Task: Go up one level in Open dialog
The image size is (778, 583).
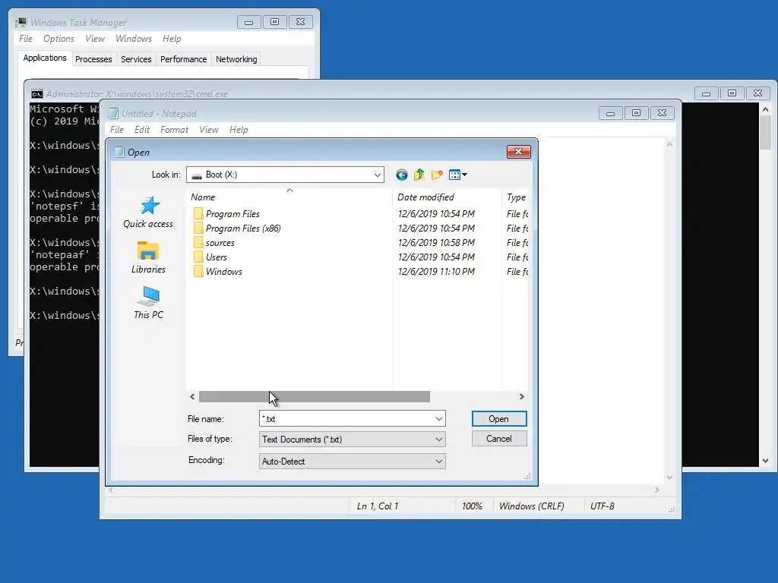Action: [419, 175]
